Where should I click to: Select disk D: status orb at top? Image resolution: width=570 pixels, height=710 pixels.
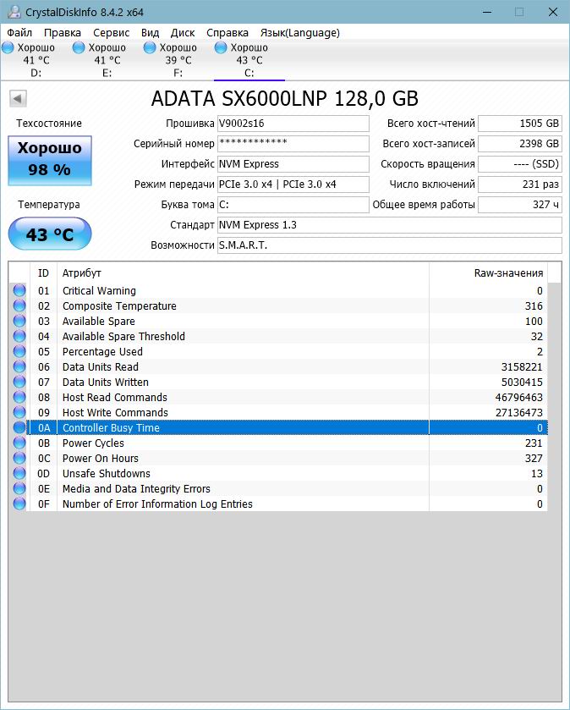pos(8,47)
